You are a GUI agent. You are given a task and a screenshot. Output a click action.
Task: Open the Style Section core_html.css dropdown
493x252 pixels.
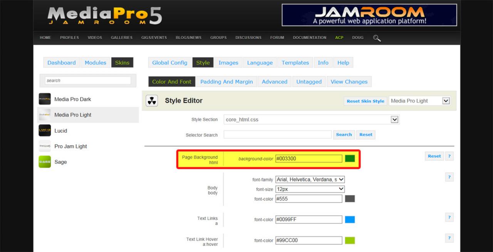pyautogui.click(x=311, y=119)
